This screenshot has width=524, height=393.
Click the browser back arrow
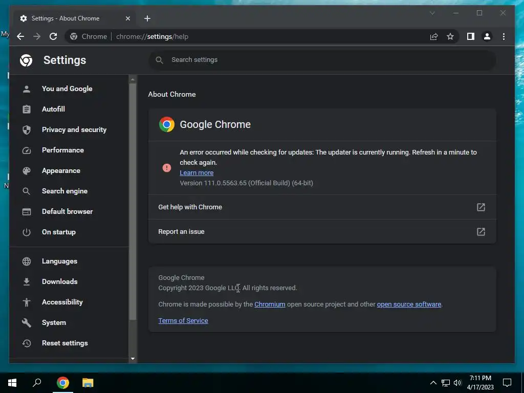[x=20, y=36]
